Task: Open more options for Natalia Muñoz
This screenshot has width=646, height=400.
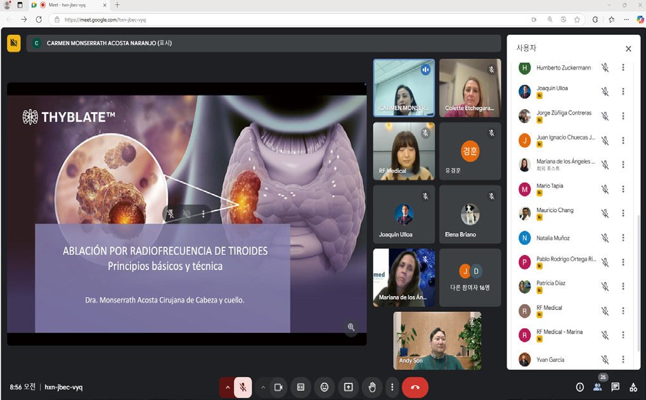Action: pyautogui.click(x=623, y=238)
